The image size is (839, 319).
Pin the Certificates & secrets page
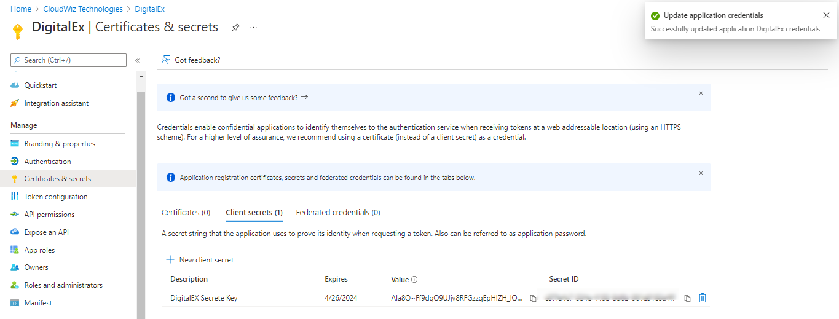click(x=235, y=28)
